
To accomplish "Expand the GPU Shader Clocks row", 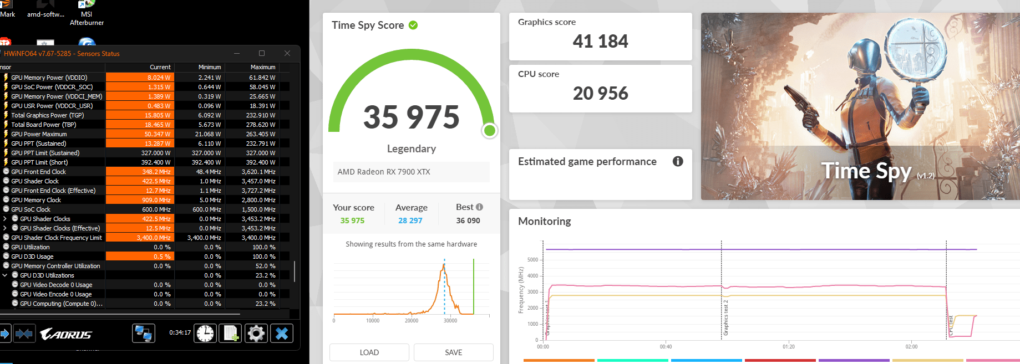I will (5, 219).
